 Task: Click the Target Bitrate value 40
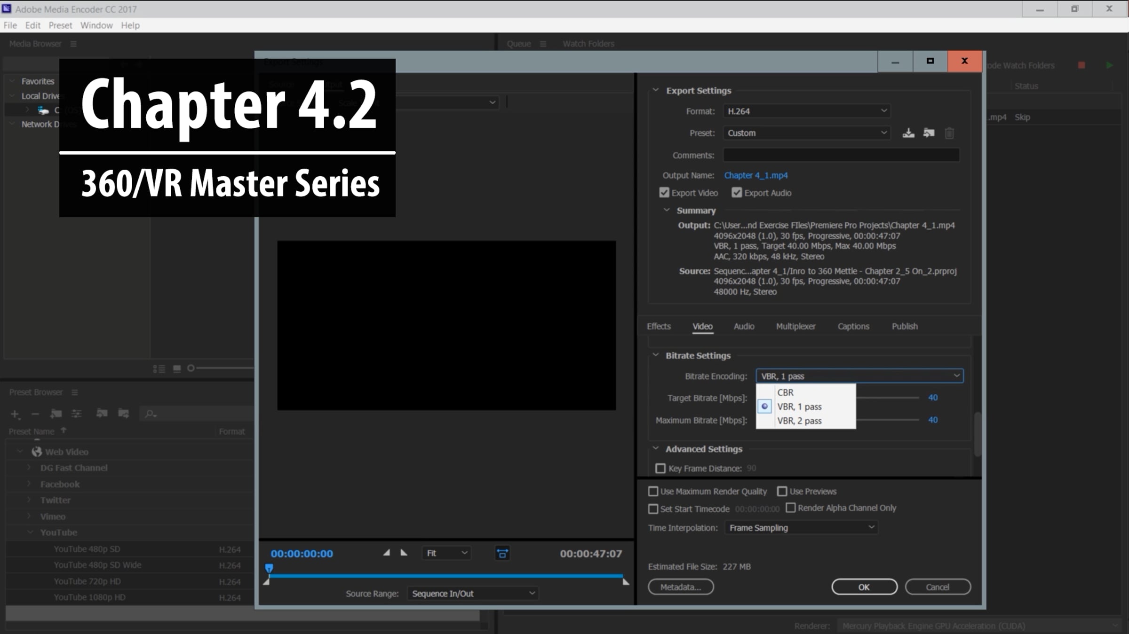[x=933, y=398]
